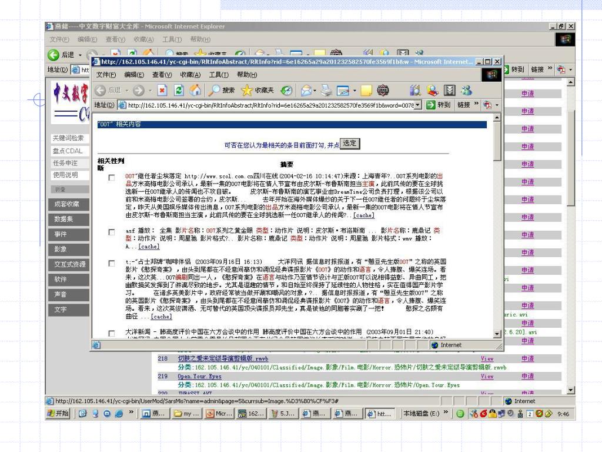Check the box beside the '007继任者尘埃落定' abstract
The image size is (602, 452).
point(111,178)
